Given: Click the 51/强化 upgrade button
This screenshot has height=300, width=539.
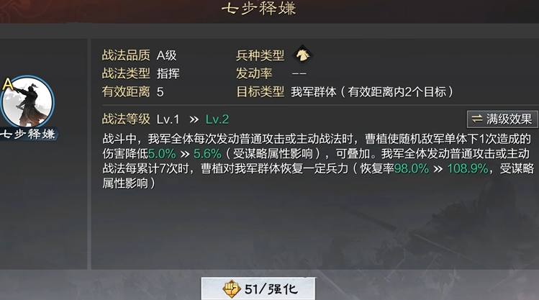Looking at the screenshot, I should click(258, 288).
